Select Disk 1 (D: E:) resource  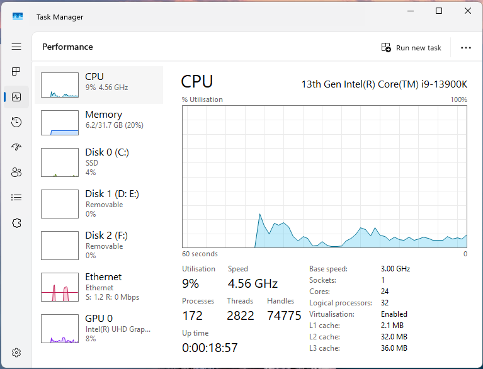[x=99, y=203]
